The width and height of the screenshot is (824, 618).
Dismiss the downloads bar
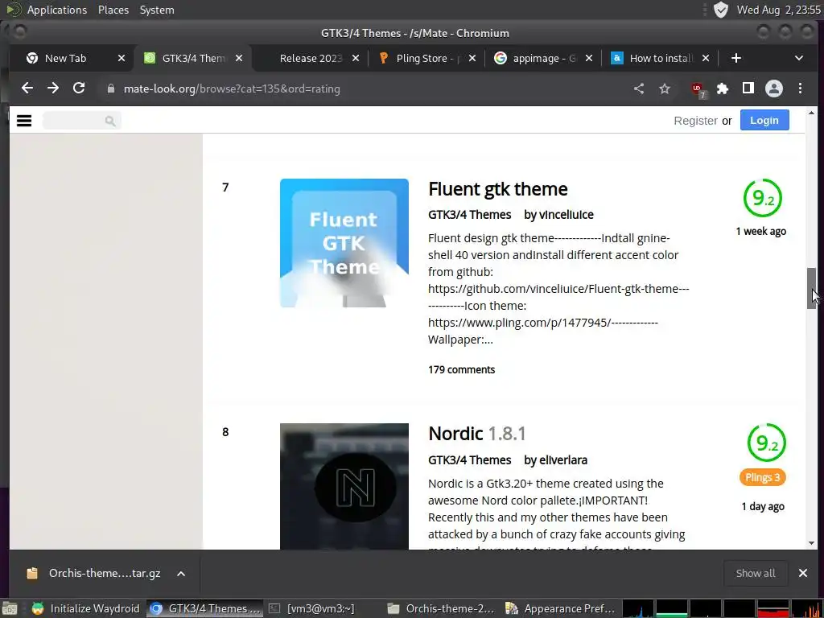[802, 573]
